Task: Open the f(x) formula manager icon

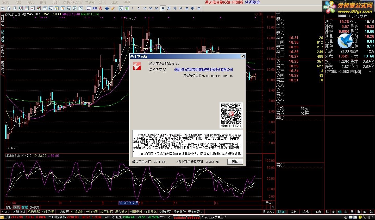Action: pyautogui.click(x=75, y=8)
